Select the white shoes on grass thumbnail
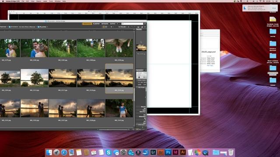 click(x=119, y=48)
